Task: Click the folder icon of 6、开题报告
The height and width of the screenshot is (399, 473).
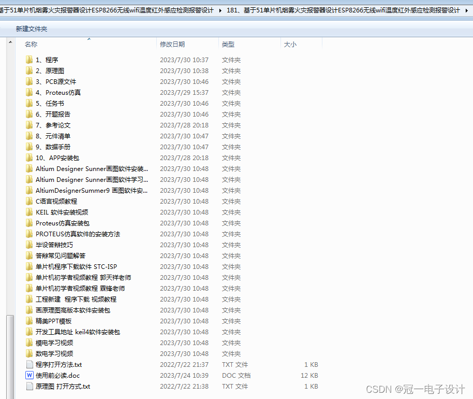Action: click(29, 114)
